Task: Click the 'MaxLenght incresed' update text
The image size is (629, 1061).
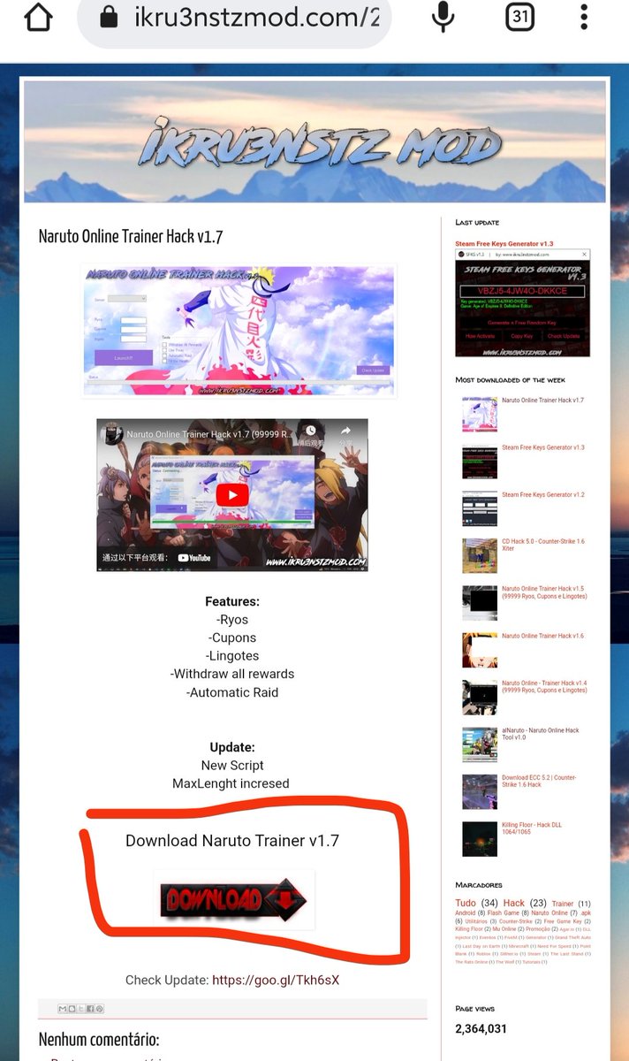Action: pos(231,783)
